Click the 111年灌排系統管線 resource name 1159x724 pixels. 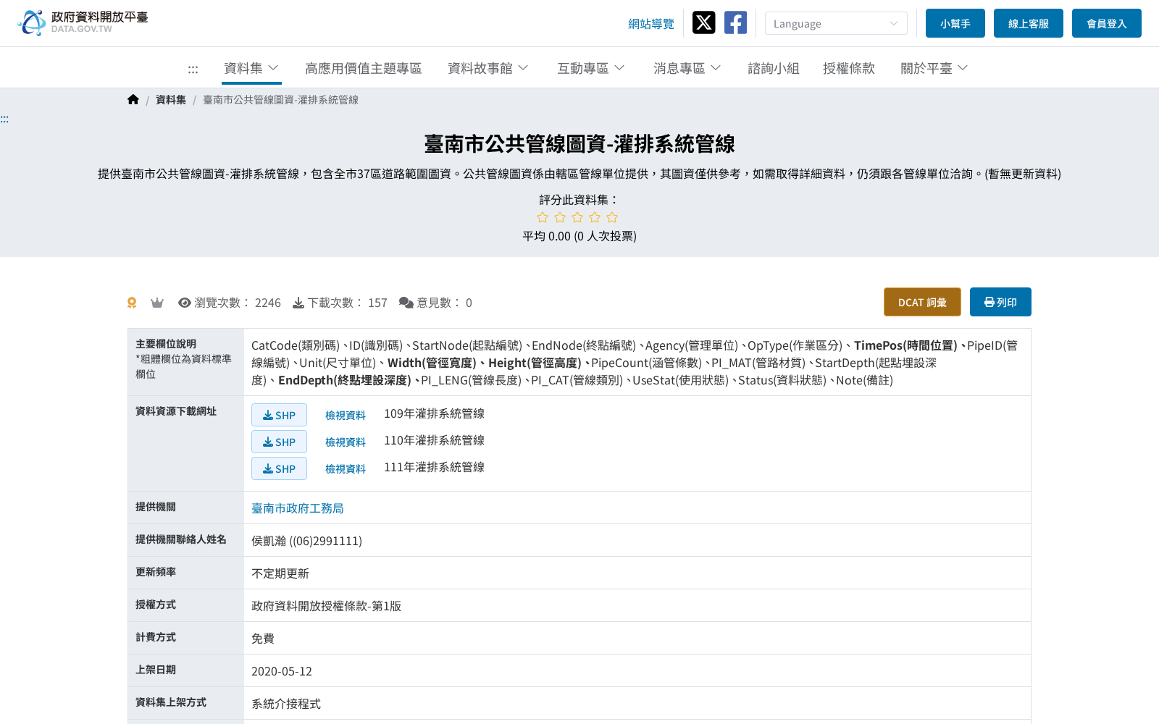[x=434, y=467]
